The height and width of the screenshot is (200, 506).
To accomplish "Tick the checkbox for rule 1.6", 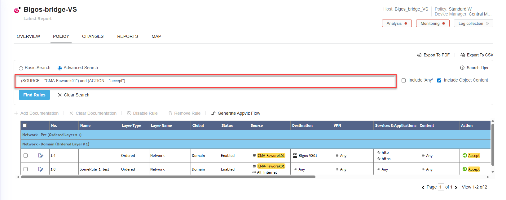I will 25,169.
